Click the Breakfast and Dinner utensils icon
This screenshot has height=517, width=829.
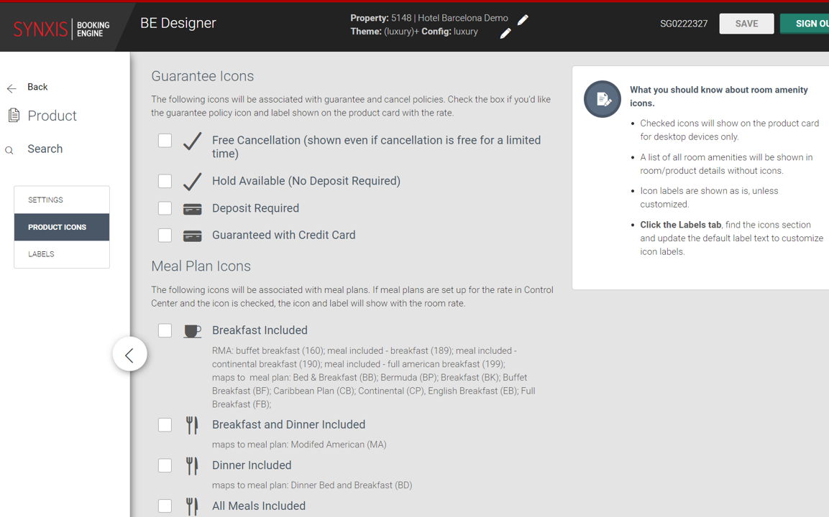192,425
